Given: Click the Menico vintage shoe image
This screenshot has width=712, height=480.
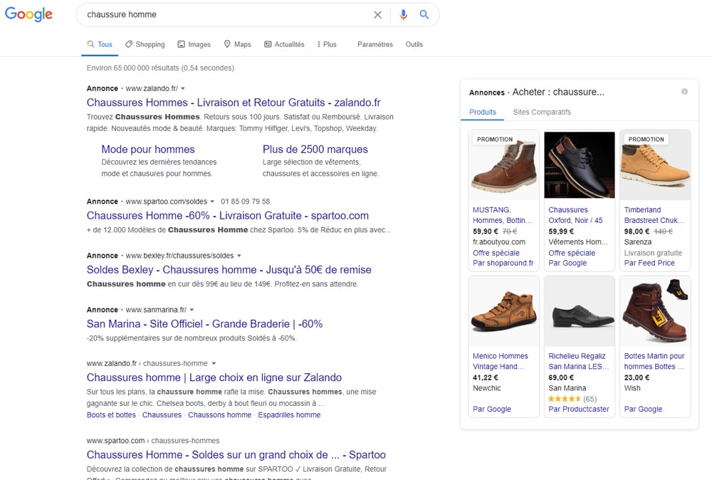Looking at the screenshot, I should pos(503,311).
